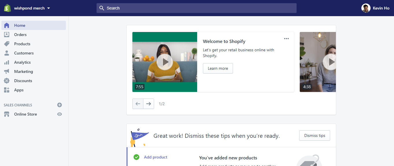Image resolution: width=394 pixels, height=166 pixels.
Task: Click the Welcome to Shopify heading
Action: [224, 41]
